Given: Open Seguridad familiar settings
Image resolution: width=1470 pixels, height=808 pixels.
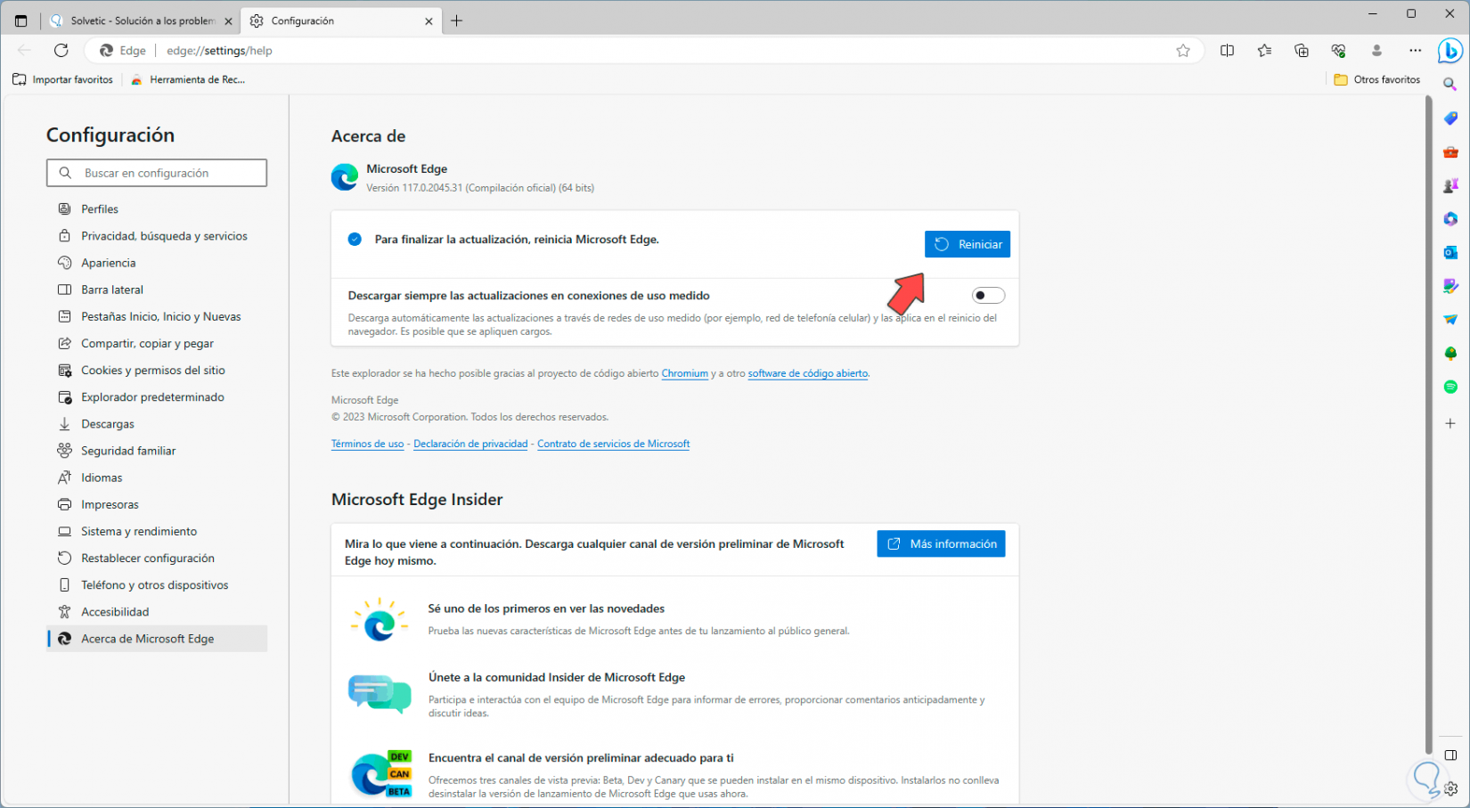Looking at the screenshot, I should pos(157,451).
